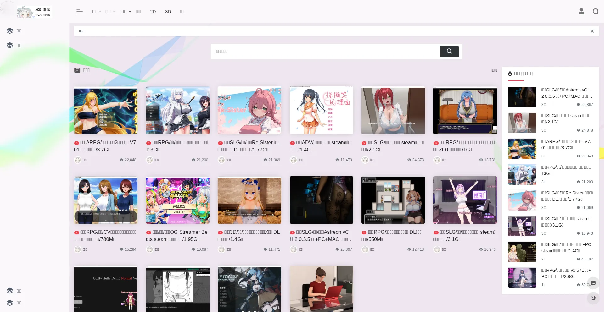Viewport: 604px width, 312px height.
Task: Dismiss the announcement bar with the X
Action: pyautogui.click(x=592, y=31)
